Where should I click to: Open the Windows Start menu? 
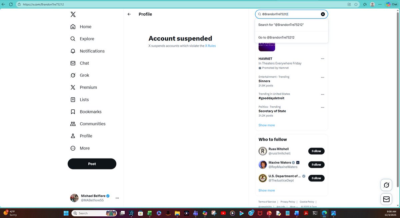pos(66,213)
